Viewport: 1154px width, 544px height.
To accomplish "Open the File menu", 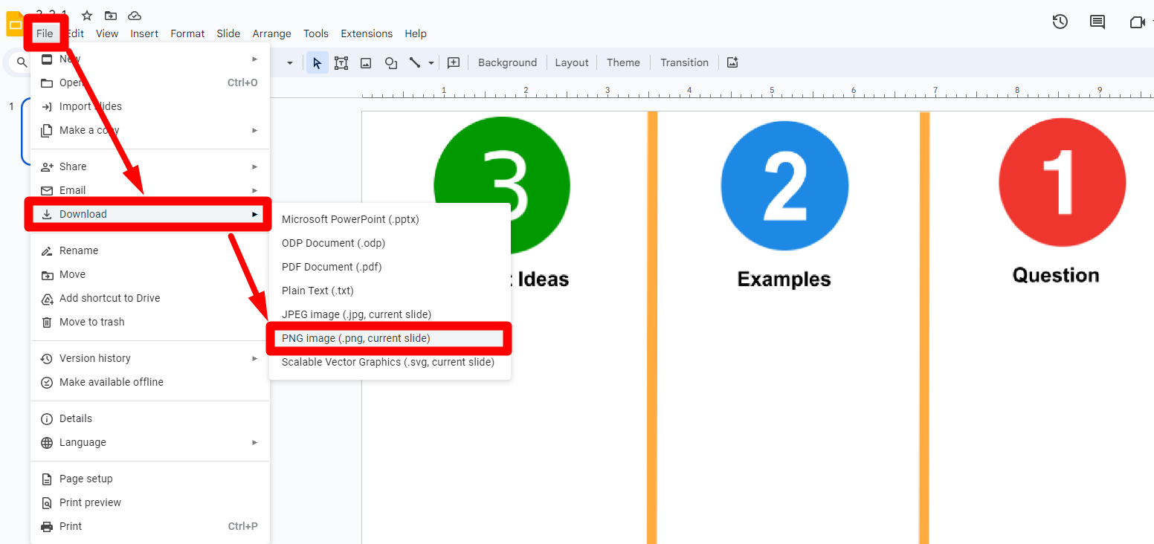I will pyautogui.click(x=45, y=33).
